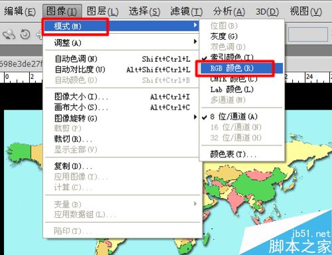
Task: Open the 选择(S) menu
Action: point(145,11)
